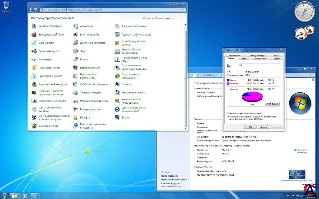This screenshot has height=199, width=319.
Task: Switch to Квота tab
Action: (x=277, y=55)
